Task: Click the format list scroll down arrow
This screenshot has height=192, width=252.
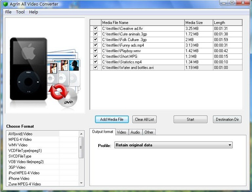Action: (81, 183)
